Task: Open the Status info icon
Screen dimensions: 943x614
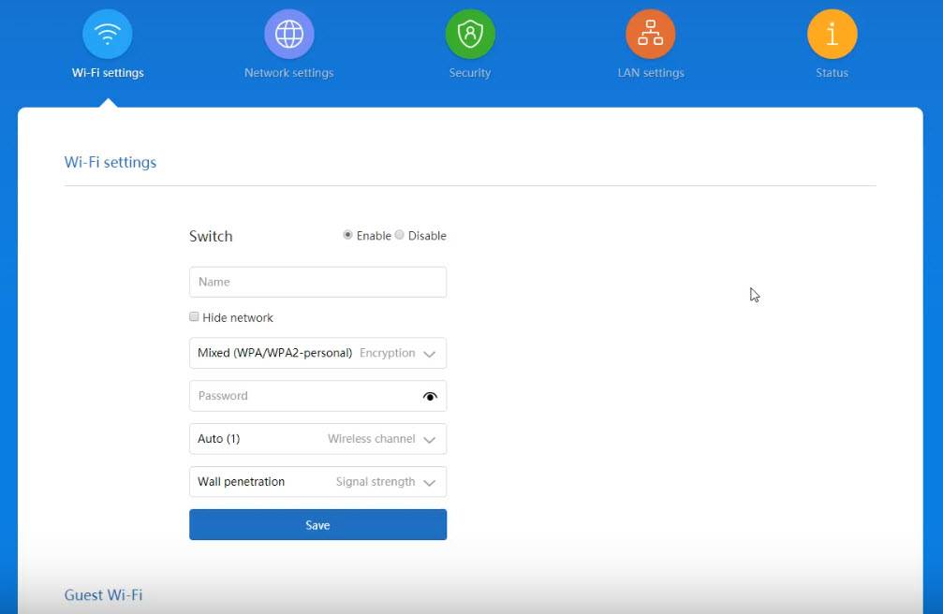Action: 832,34
